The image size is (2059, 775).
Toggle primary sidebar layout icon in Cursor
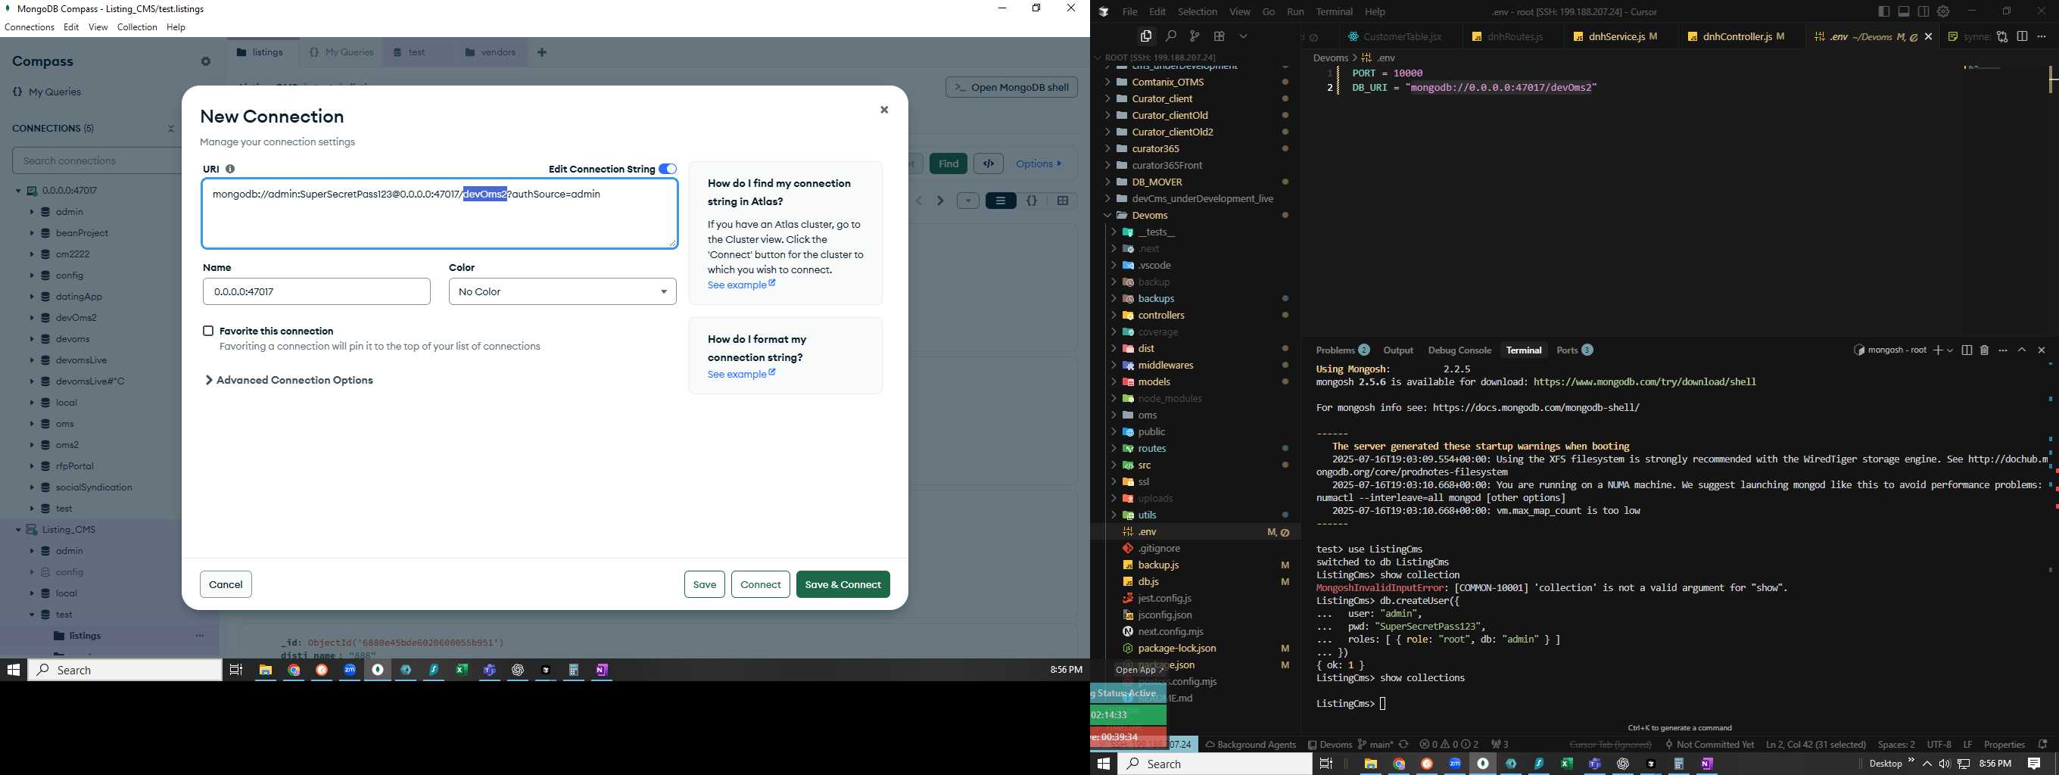tap(1884, 11)
